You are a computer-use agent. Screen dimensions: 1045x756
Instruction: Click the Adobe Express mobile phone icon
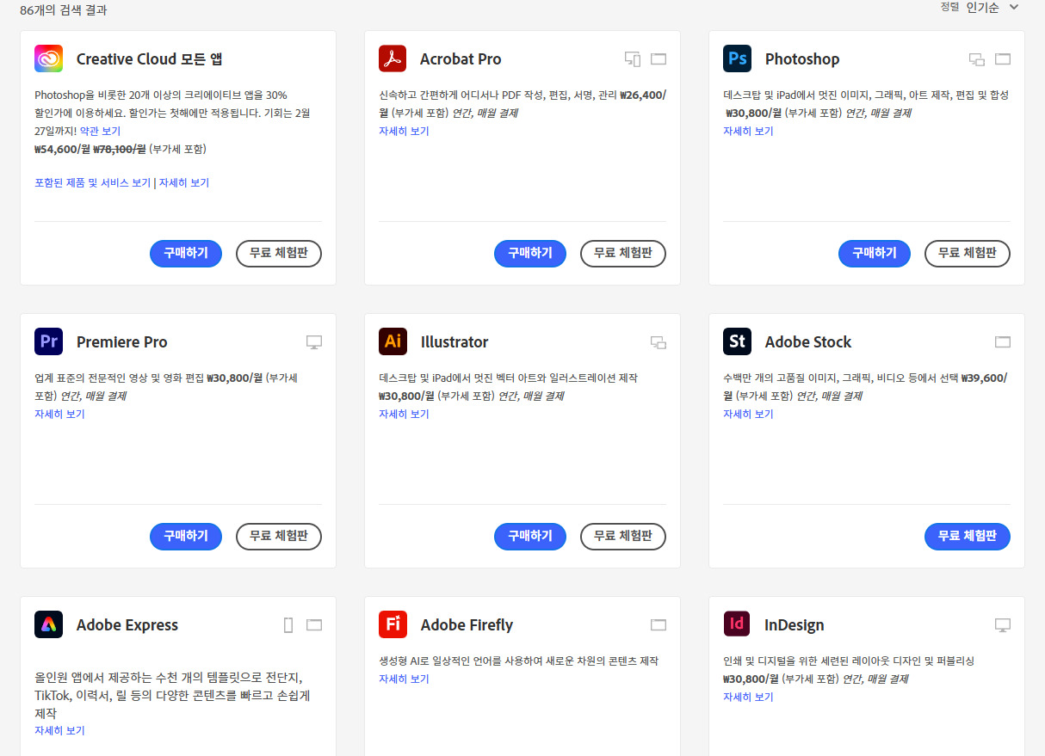288,625
